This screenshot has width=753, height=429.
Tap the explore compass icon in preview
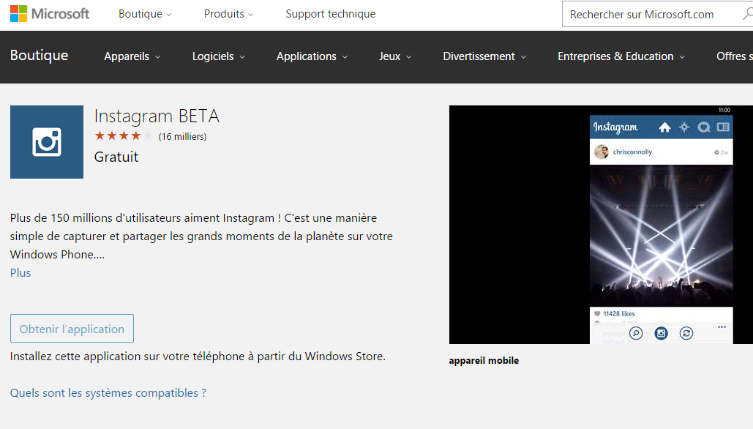tap(684, 127)
